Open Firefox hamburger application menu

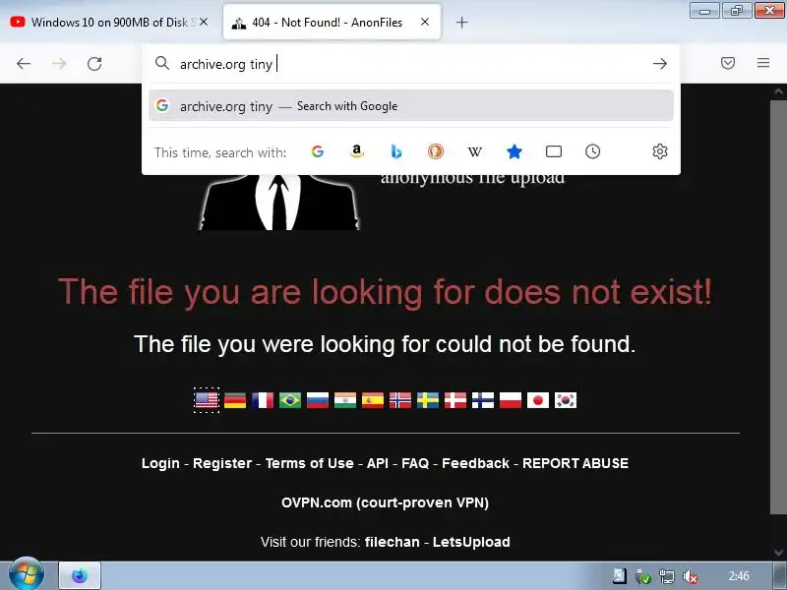pyautogui.click(x=763, y=63)
